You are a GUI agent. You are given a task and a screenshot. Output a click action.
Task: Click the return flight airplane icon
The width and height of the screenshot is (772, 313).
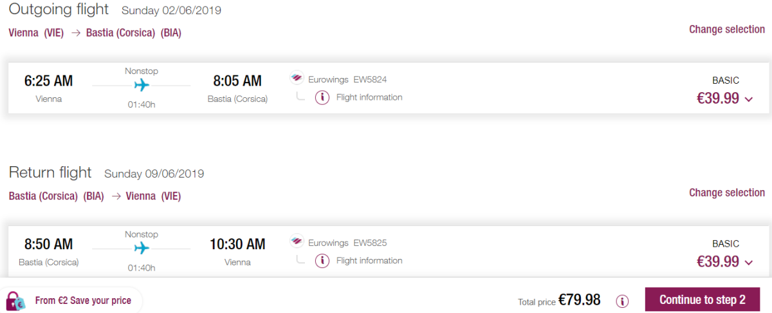(142, 248)
